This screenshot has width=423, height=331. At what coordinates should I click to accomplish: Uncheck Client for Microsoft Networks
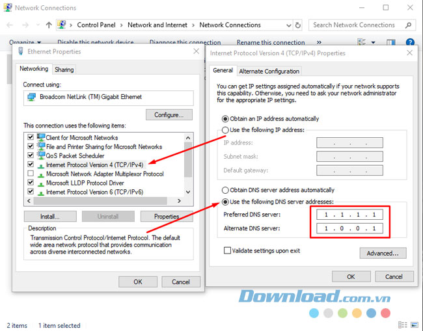31,137
